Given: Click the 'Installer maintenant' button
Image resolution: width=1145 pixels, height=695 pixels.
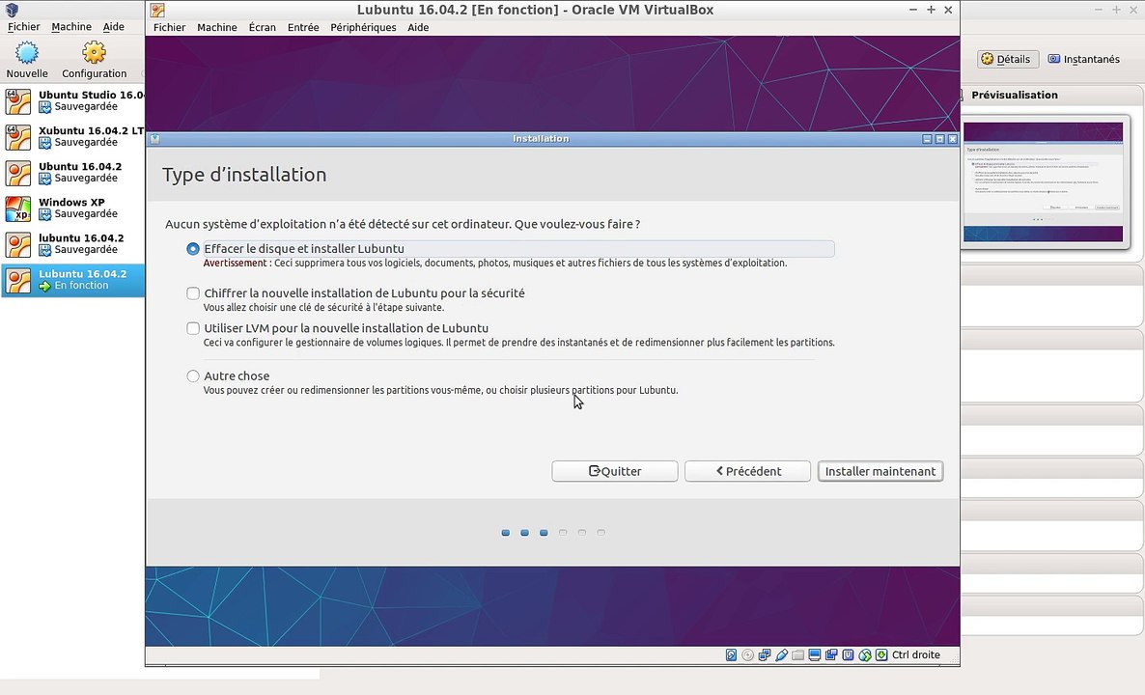Looking at the screenshot, I should click(880, 471).
